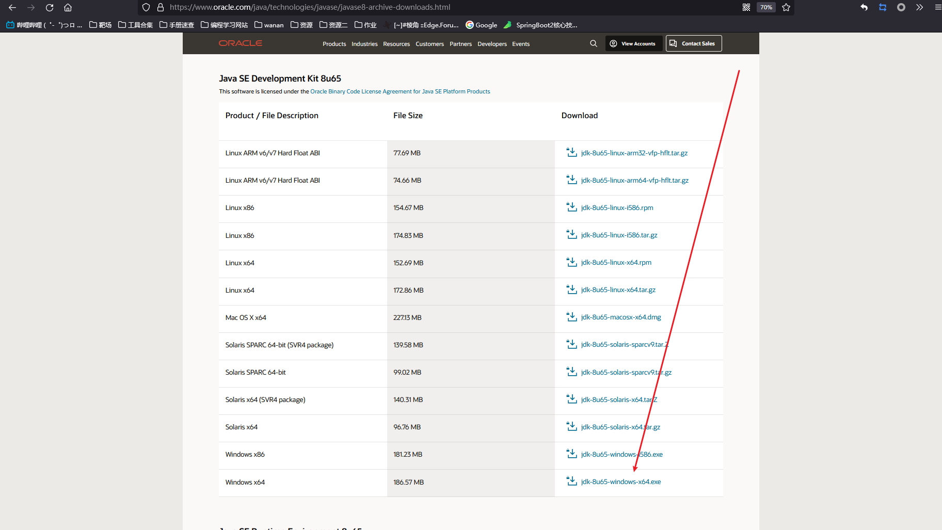Screen dimensions: 942x530
Task: Bookmark this page with the star icon
Action: point(786,7)
